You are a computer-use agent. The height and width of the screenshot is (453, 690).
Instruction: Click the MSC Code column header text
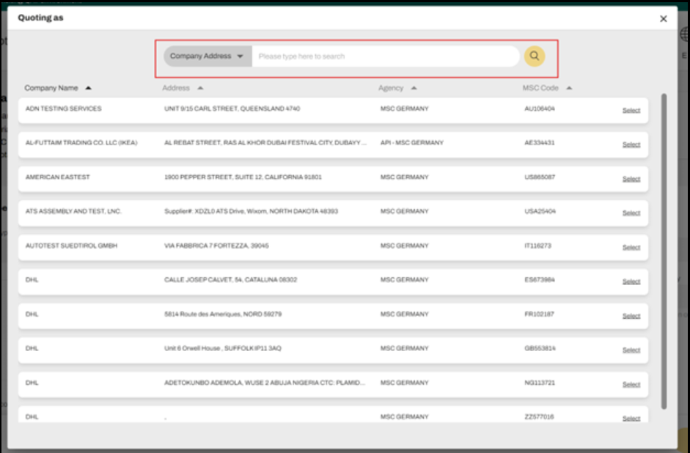(x=540, y=88)
